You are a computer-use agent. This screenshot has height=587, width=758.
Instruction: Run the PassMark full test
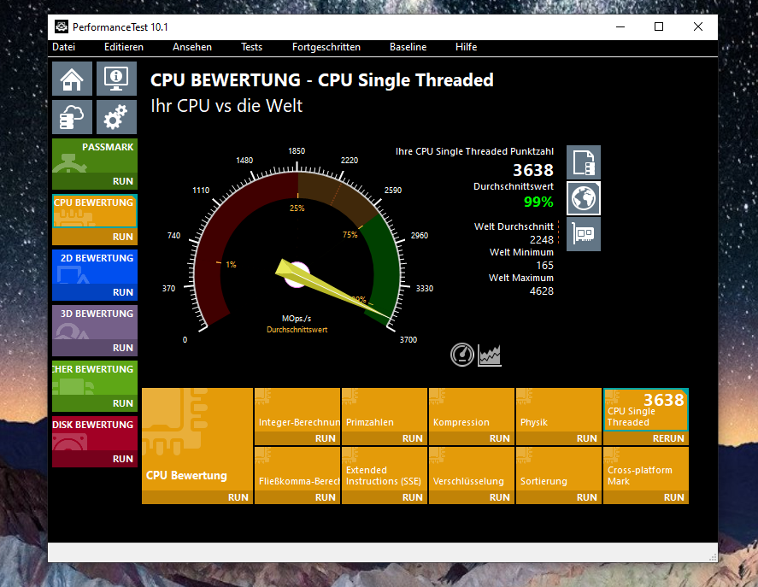pyautogui.click(x=122, y=181)
